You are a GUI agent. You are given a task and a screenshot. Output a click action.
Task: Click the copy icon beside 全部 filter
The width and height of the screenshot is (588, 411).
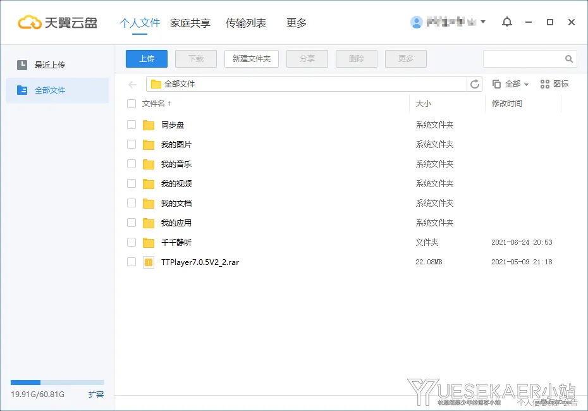[496, 84]
